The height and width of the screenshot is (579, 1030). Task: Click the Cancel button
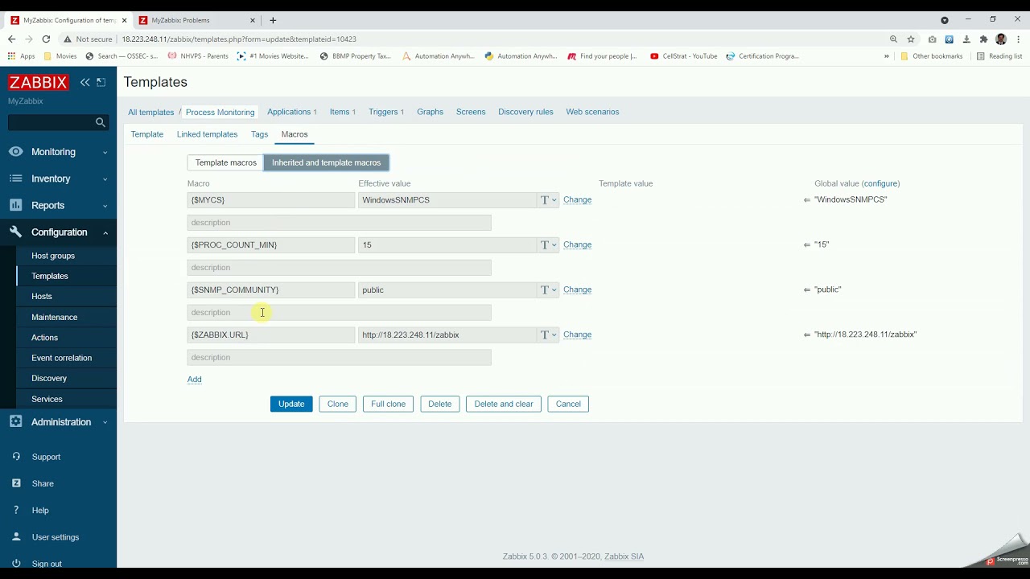[x=568, y=404]
